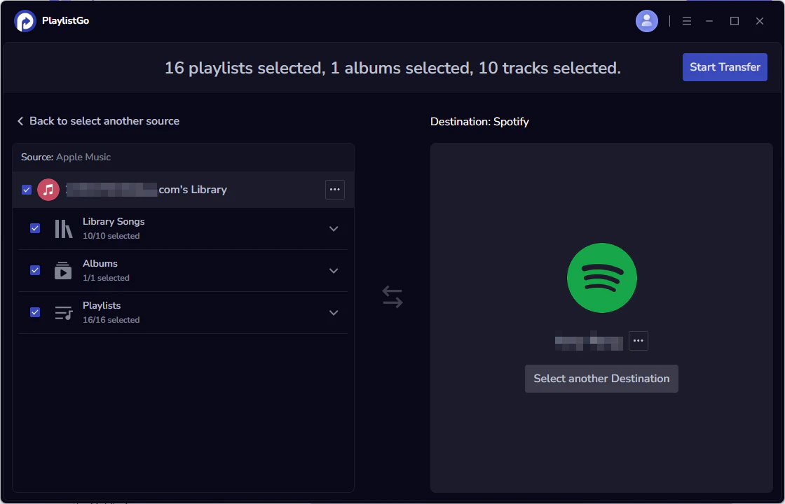
Task: Click the Library Songs icon
Action: pyautogui.click(x=63, y=229)
